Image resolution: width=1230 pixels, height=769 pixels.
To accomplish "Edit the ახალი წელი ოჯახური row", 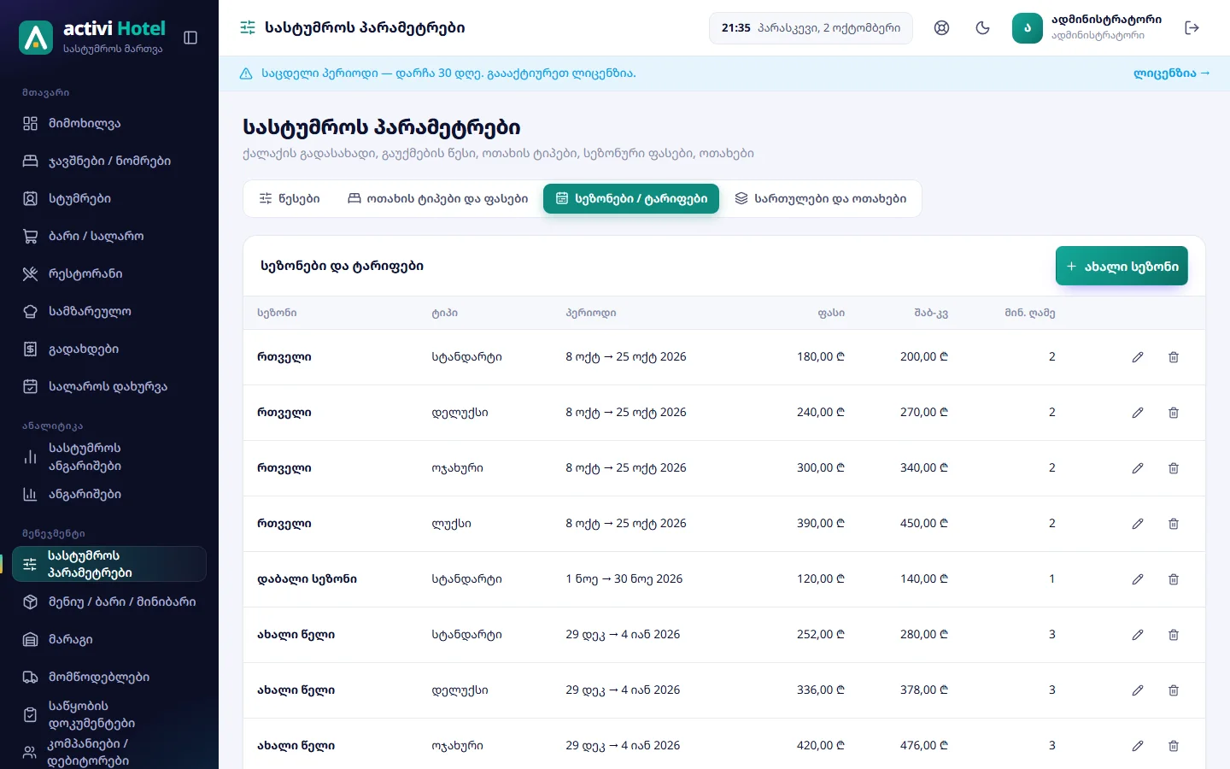I will pyautogui.click(x=1138, y=746).
